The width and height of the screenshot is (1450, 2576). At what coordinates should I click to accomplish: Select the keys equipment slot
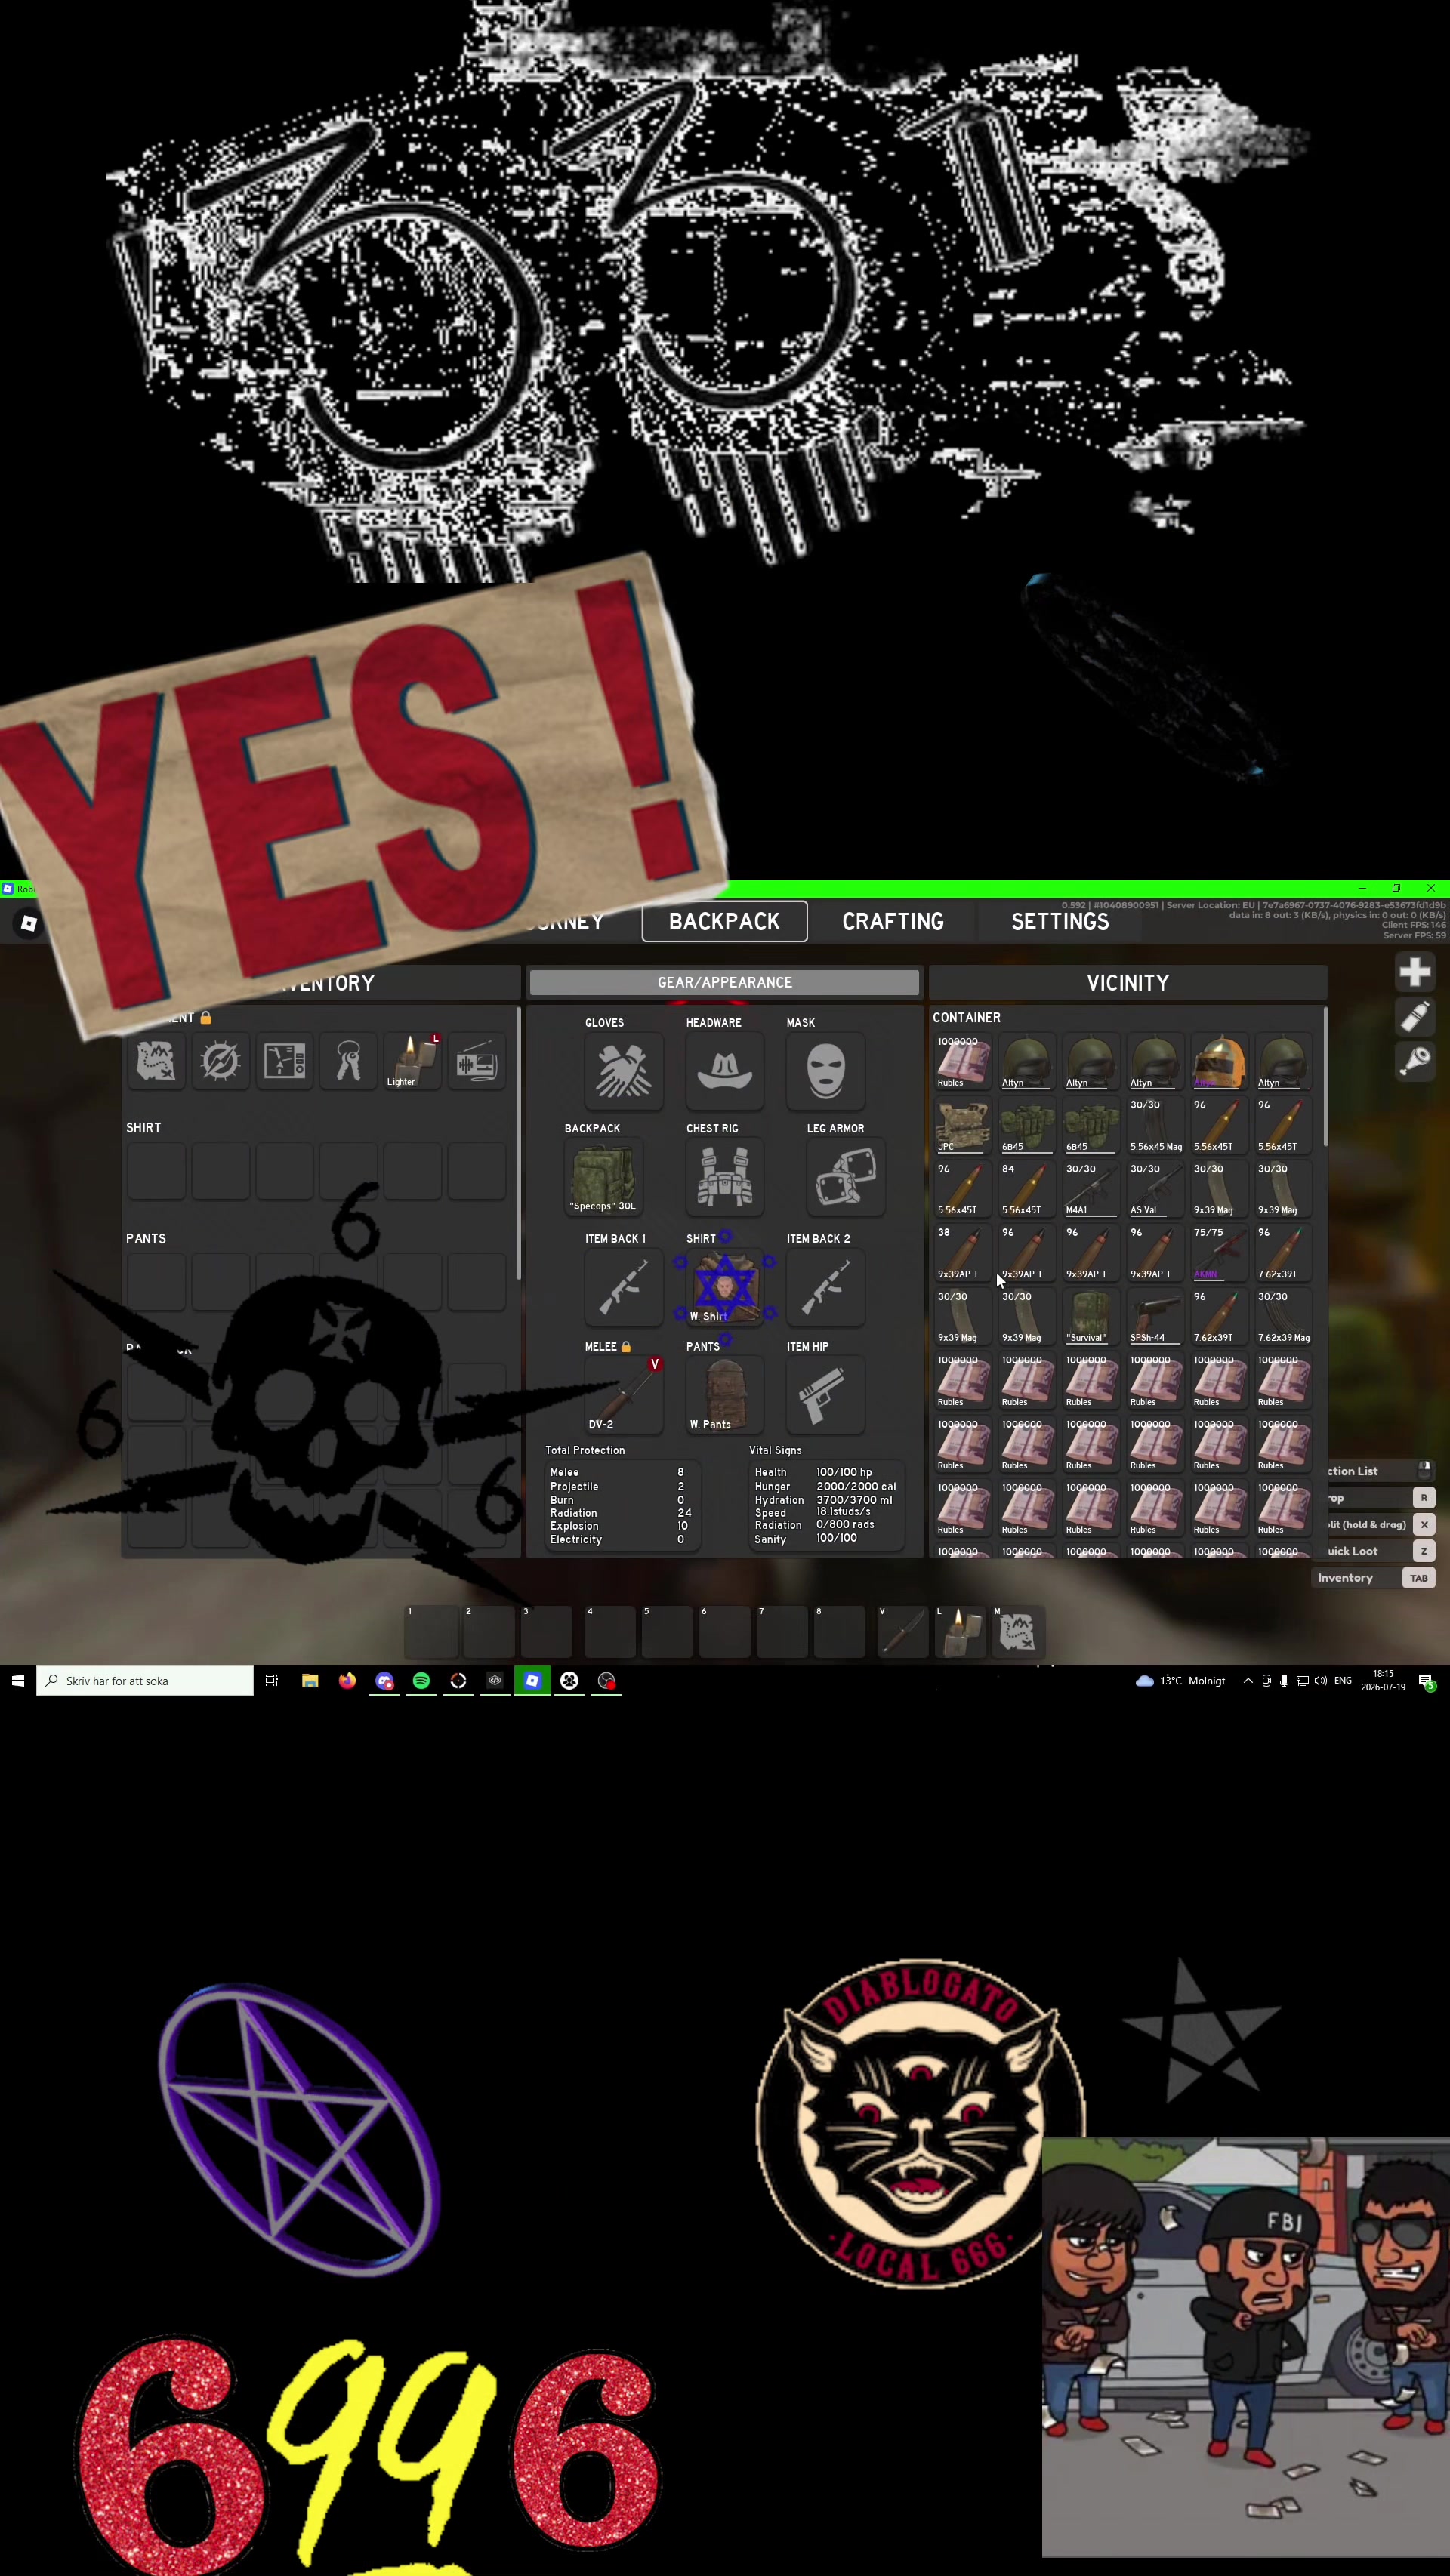pos(348,1061)
